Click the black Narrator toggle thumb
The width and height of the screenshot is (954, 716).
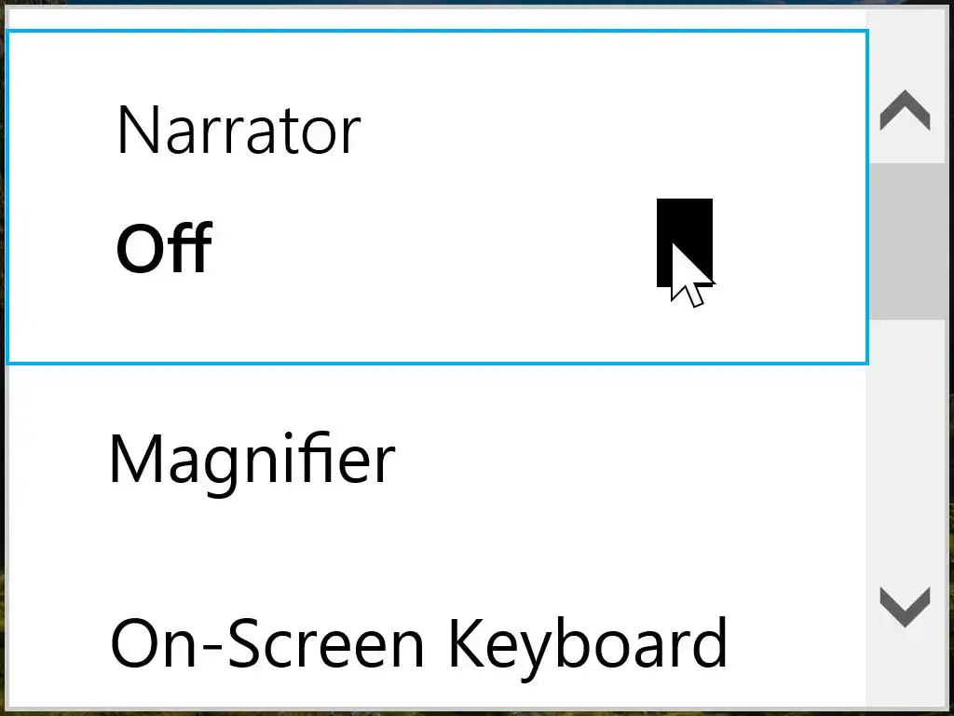point(685,241)
